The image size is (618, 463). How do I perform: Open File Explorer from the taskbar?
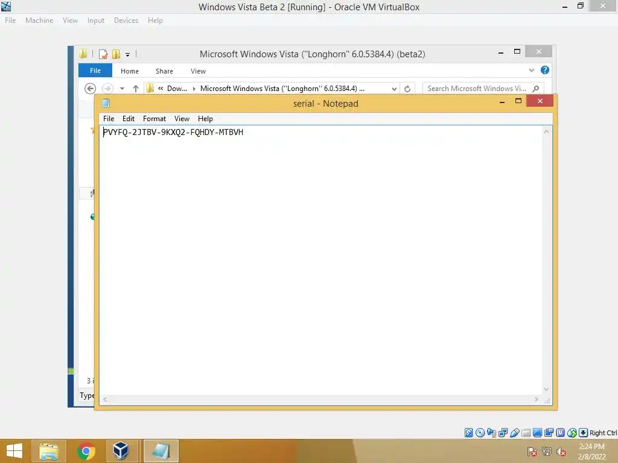[49, 451]
